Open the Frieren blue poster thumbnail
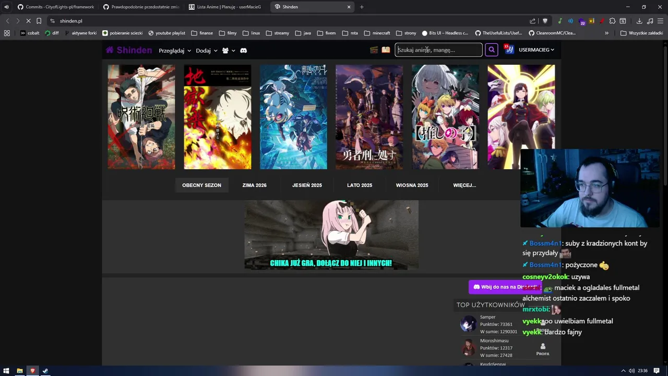This screenshot has width=668, height=376. [293, 117]
